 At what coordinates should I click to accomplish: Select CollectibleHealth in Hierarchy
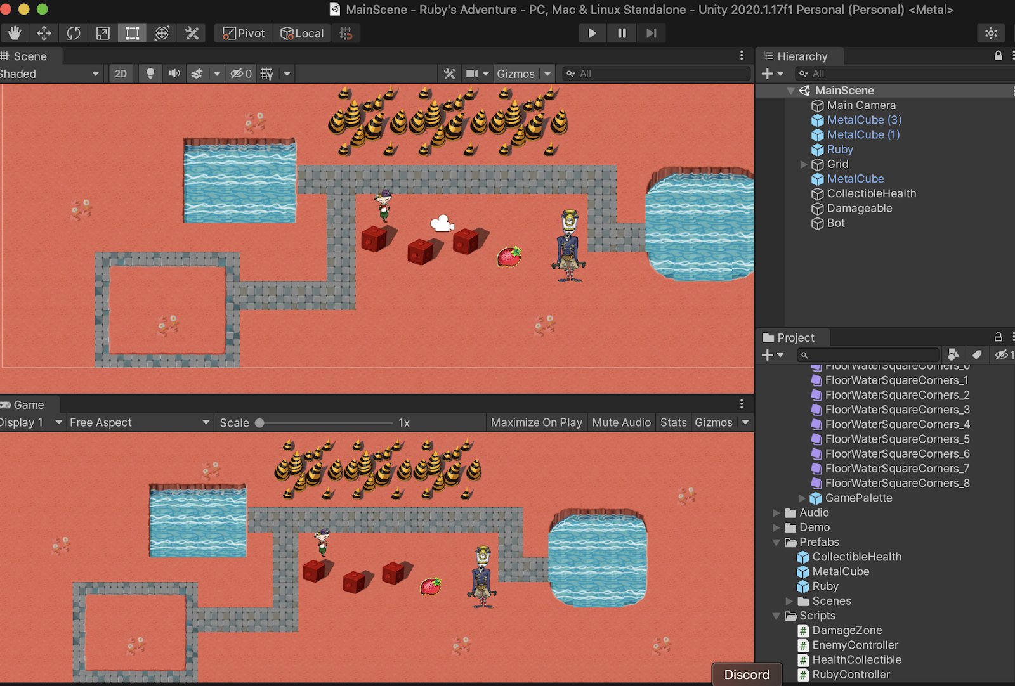coord(871,193)
